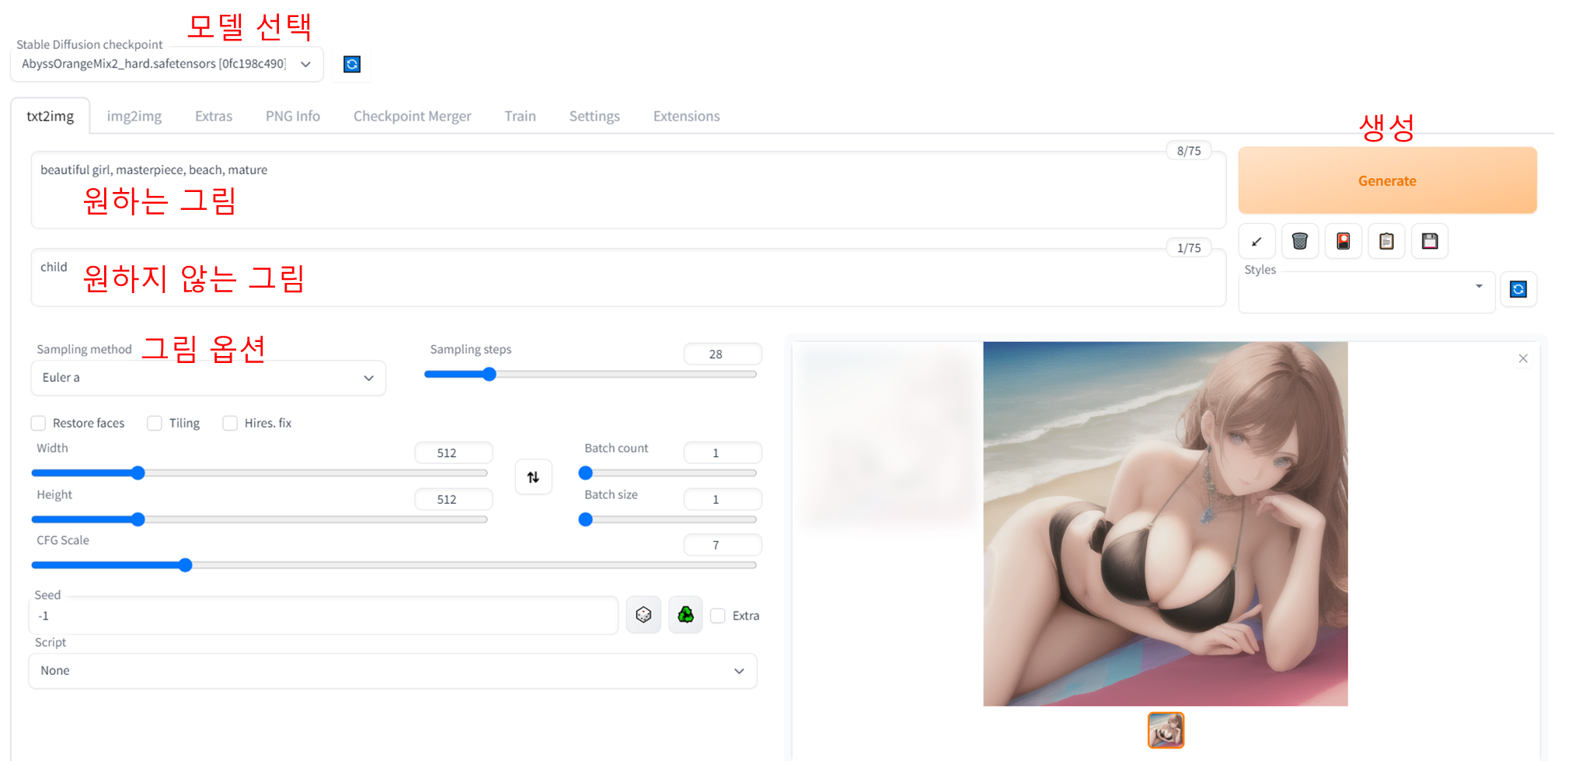Adjust the CFG Scale slider

pos(394,565)
